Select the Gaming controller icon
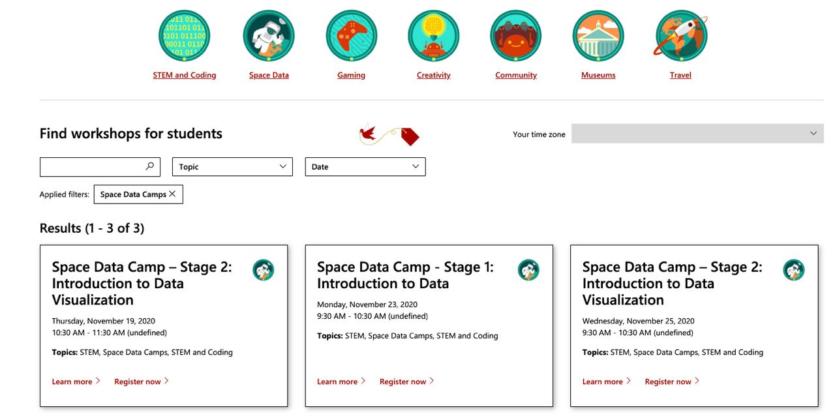 coord(351,37)
